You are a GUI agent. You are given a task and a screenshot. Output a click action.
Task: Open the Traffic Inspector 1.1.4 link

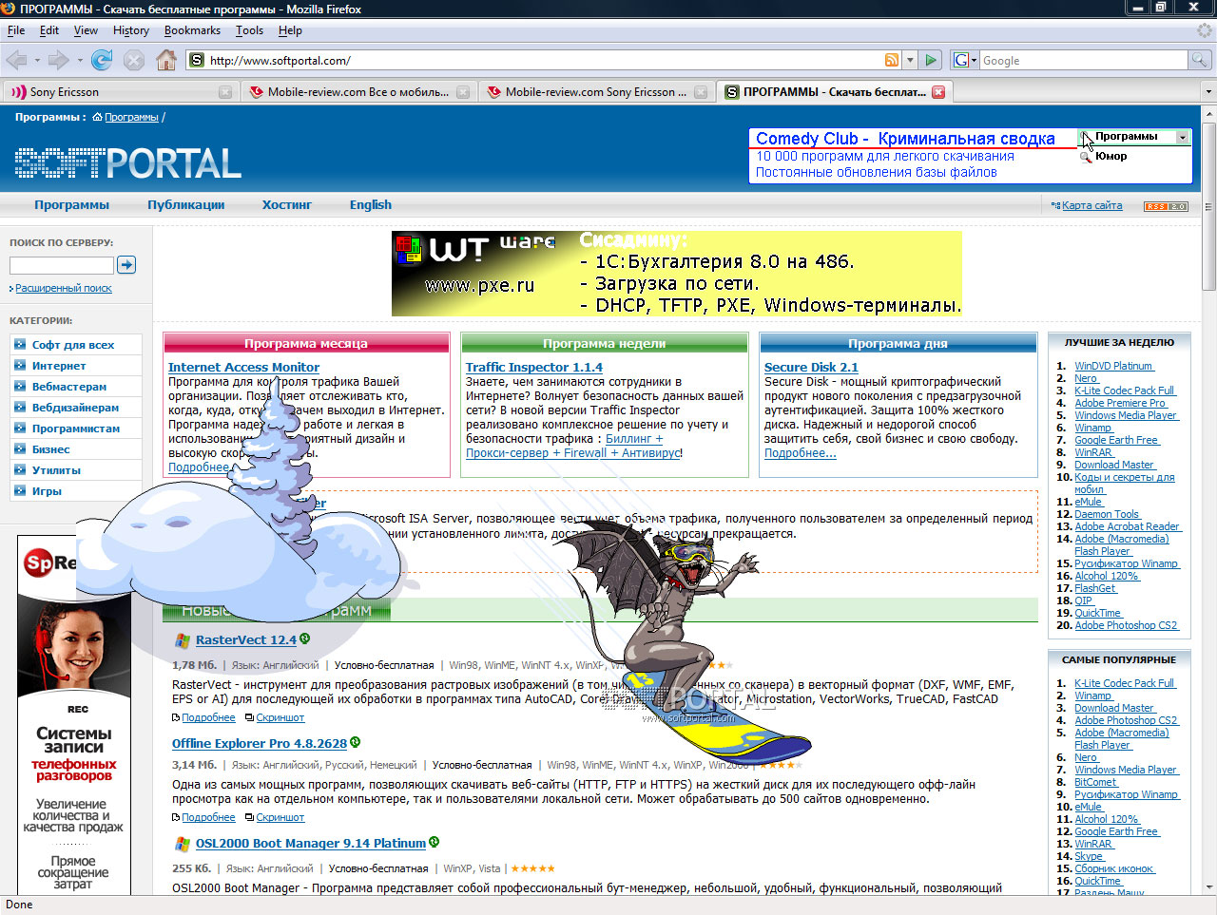click(534, 368)
